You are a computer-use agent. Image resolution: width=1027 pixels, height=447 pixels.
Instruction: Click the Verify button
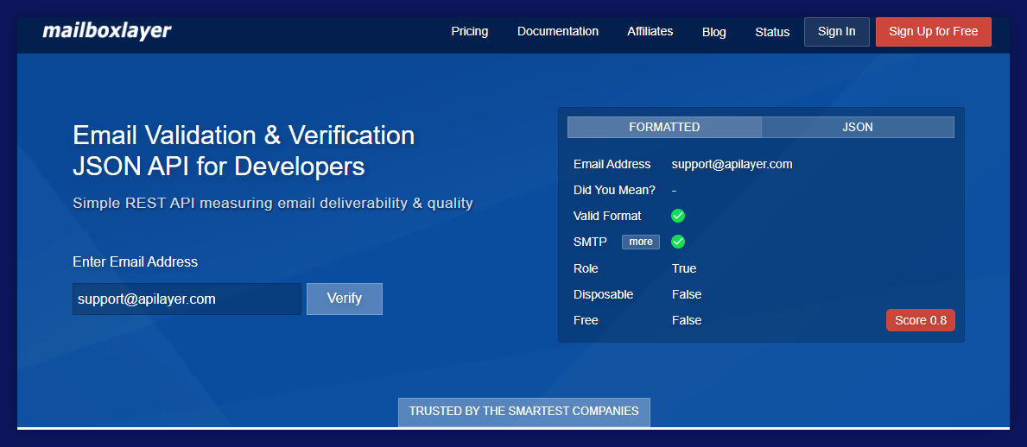(345, 299)
